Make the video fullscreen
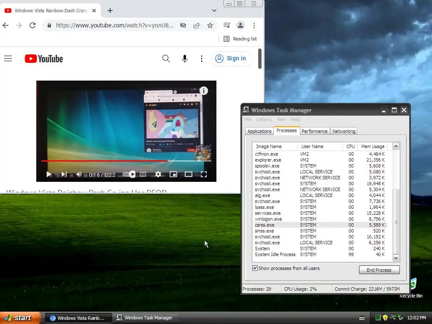The image size is (432, 324). (x=204, y=174)
